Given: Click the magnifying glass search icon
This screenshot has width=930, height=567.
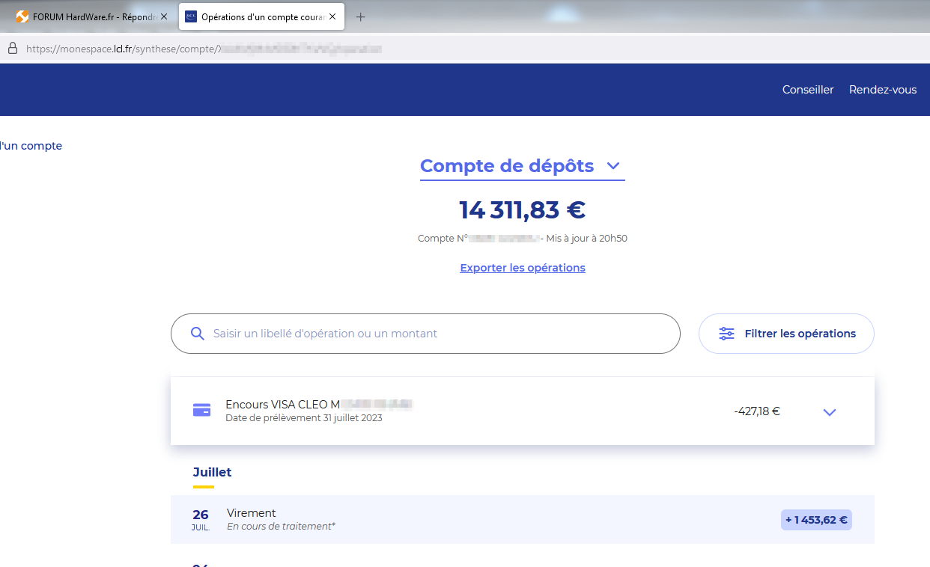Looking at the screenshot, I should [198, 334].
